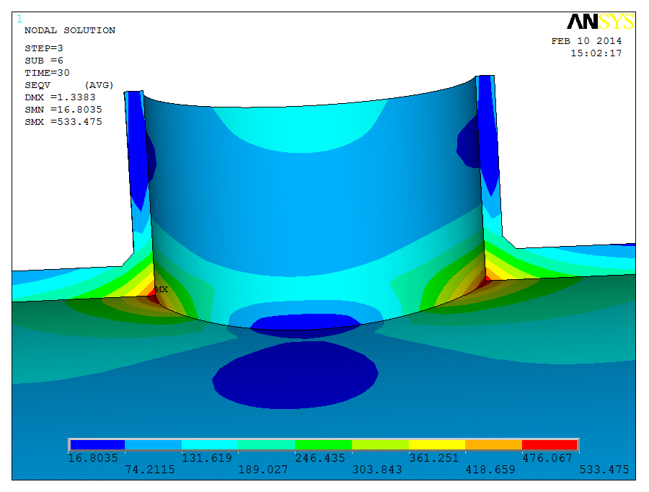Click the NODAL SOLUTION title text
This screenshot has height=492, width=649.
(70, 30)
